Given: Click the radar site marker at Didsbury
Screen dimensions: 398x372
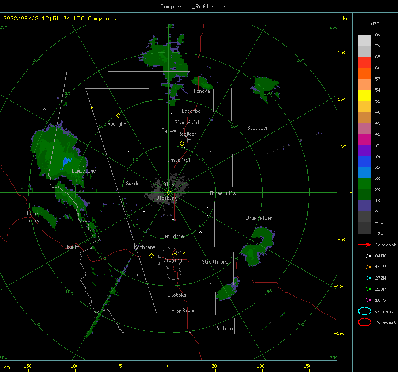Looking at the screenshot, I should click(x=169, y=192).
